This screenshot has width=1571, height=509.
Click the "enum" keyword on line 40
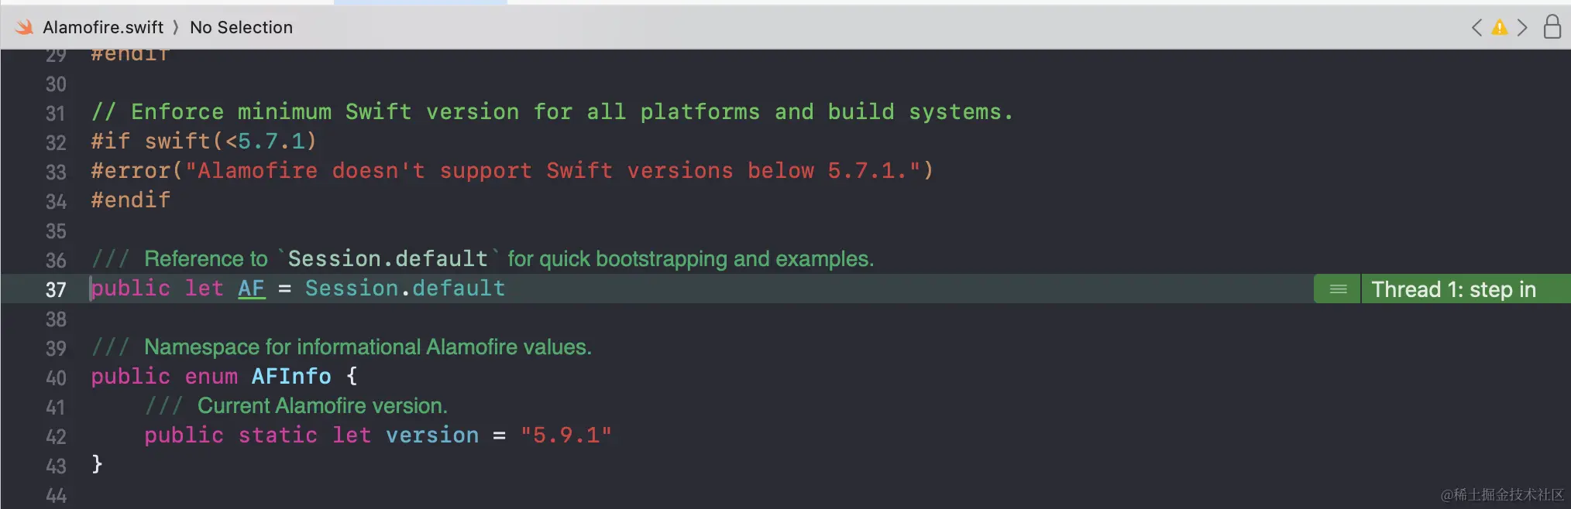(x=211, y=377)
